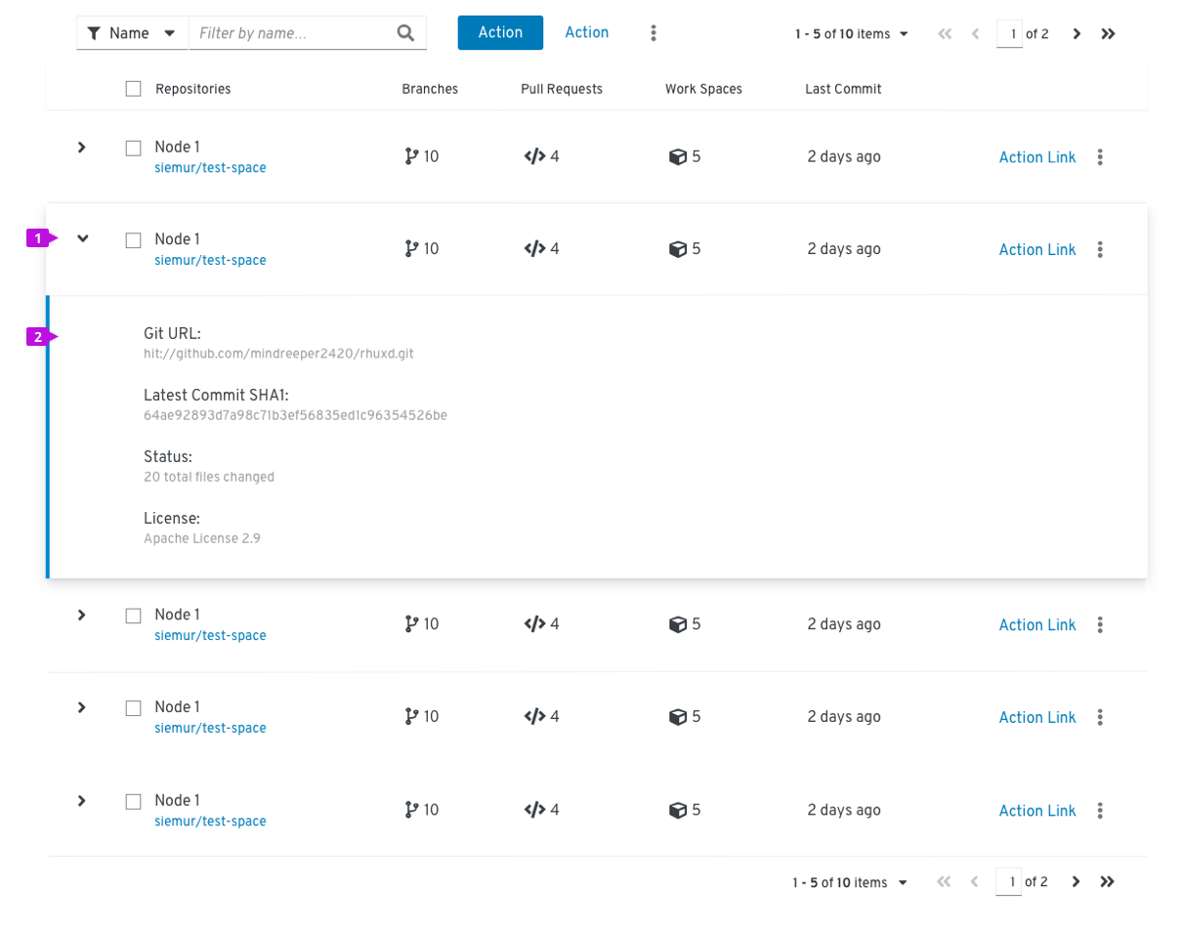Go to next page using bottom pagination arrow
This screenshot has width=1181, height=932.
pos(1076,882)
